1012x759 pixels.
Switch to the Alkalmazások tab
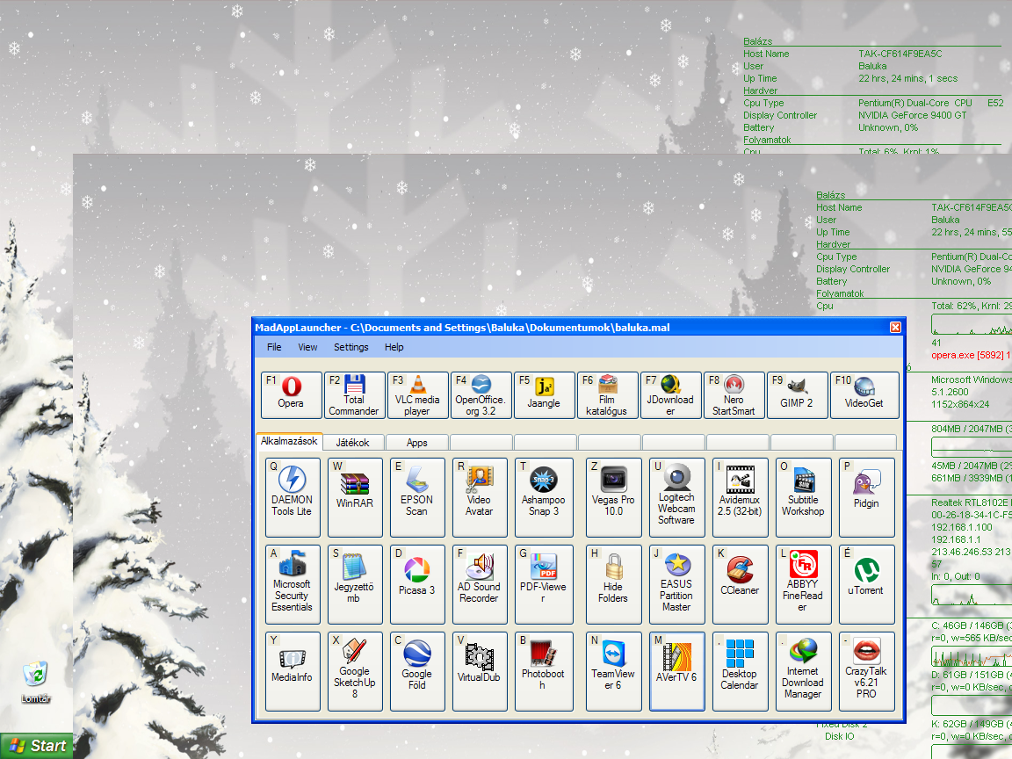point(289,442)
